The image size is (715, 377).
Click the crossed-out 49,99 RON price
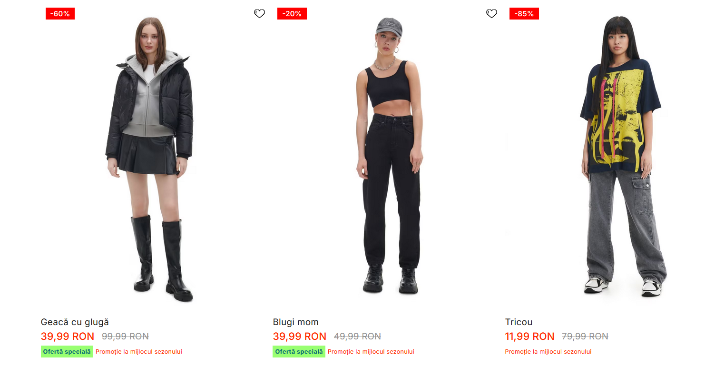pyautogui.click(x=357, y=337)
